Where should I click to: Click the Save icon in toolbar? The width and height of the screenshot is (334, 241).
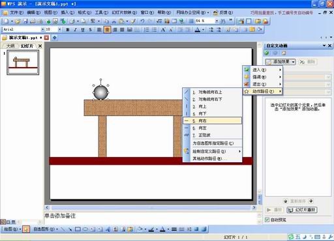pyautogui.click(x=25, y=21)
